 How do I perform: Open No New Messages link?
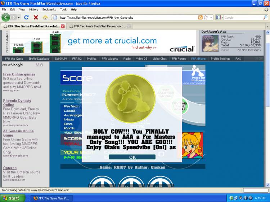point(249,50)
